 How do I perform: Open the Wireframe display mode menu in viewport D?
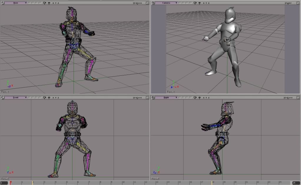288,98
